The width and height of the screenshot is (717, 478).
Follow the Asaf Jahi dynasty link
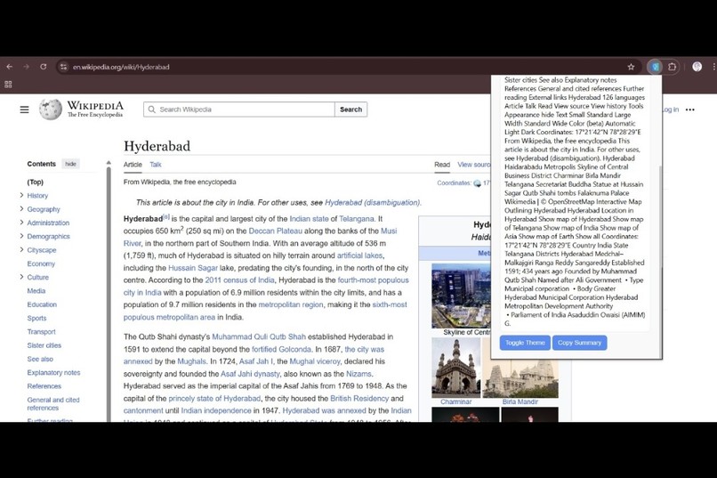coord(250,374)
